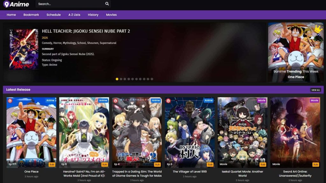Image resolution: width=326 pixels, height=183 pixels.
Task: Select the fourth carousel dot
Action: (x=129, y=79)
